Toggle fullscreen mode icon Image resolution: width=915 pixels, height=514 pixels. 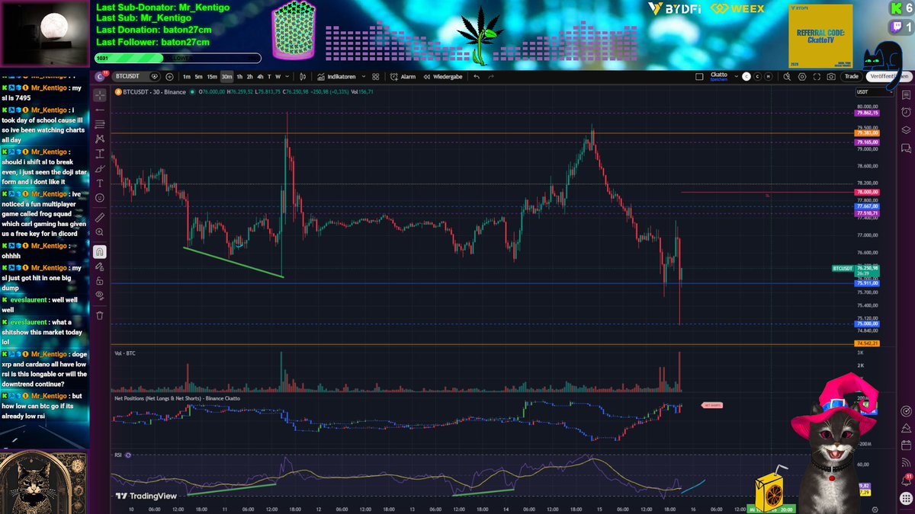click(817, 76)
